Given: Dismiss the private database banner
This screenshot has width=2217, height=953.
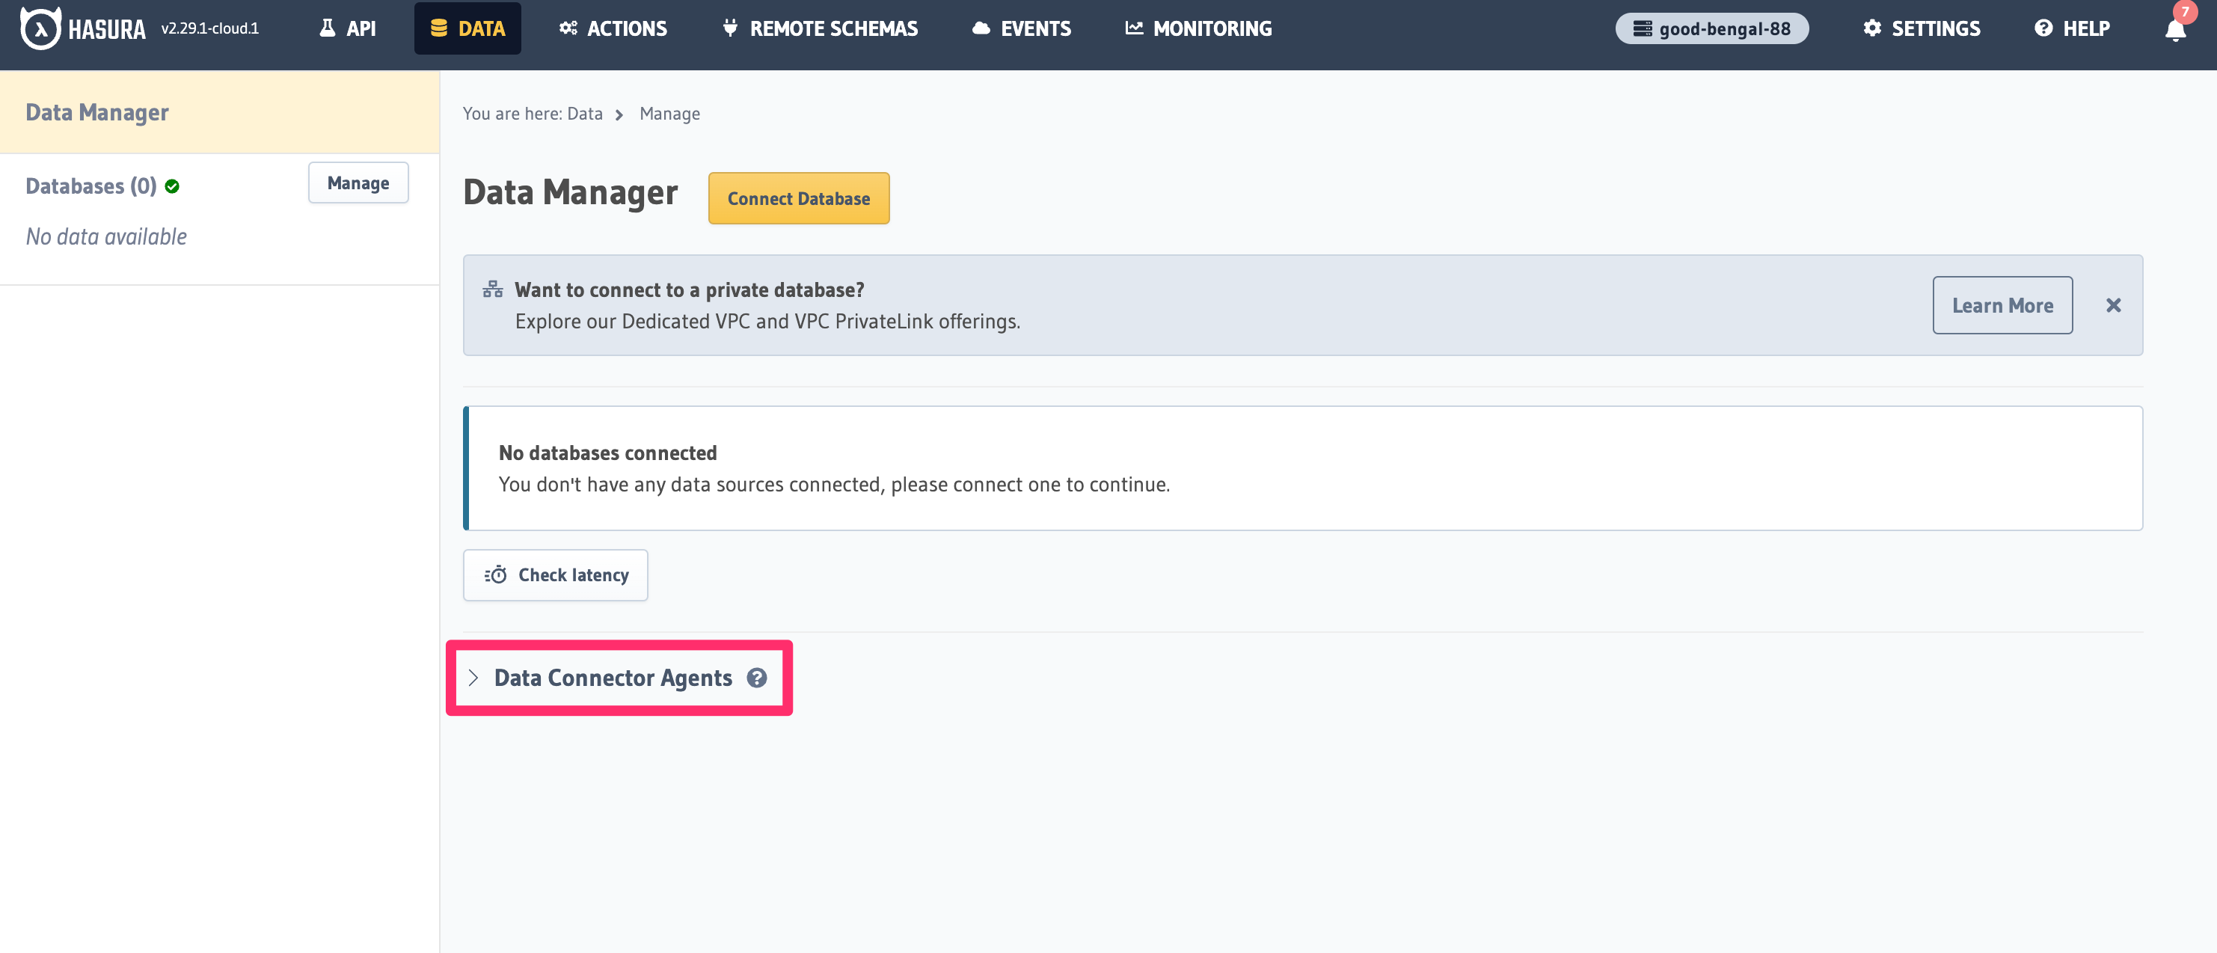Looking at the screenshot, I should pyautogui.click(x=2113, y=304).
